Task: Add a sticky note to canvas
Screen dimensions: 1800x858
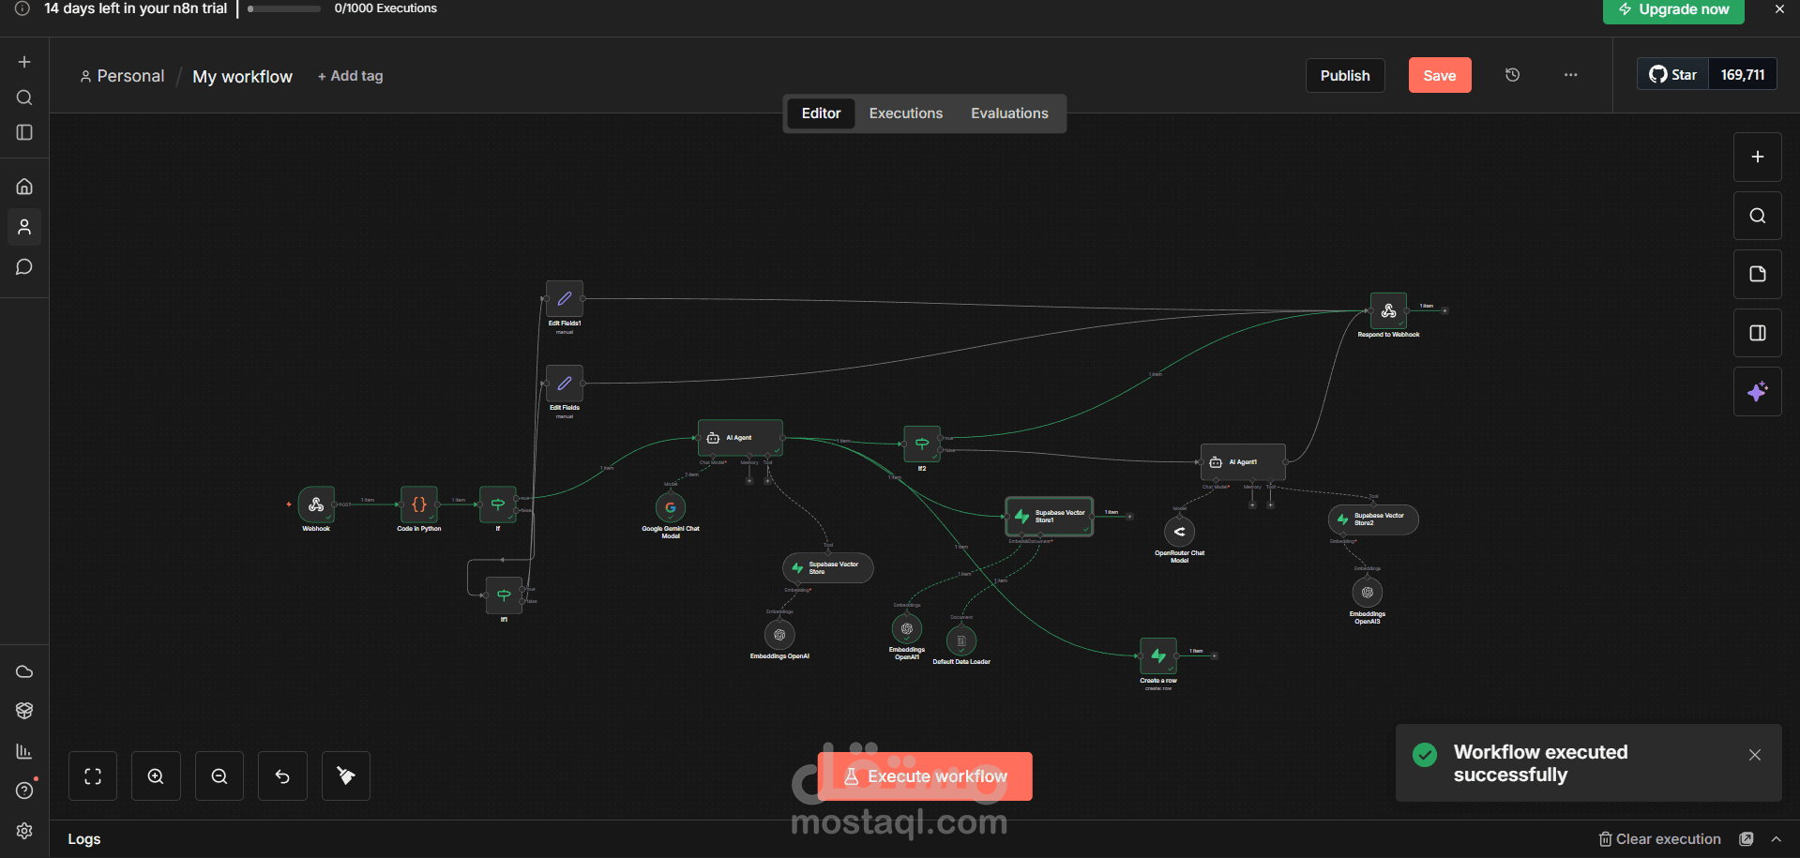Action: point(1758,274)
